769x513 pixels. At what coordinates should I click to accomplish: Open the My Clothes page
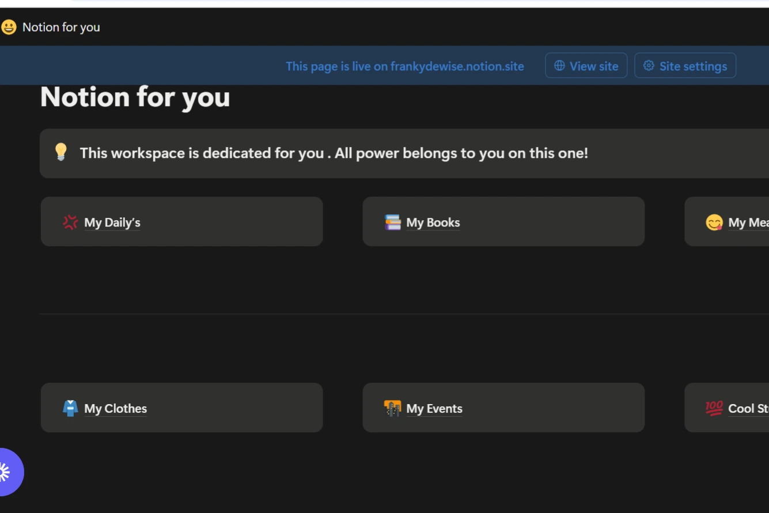click(115, 409)
